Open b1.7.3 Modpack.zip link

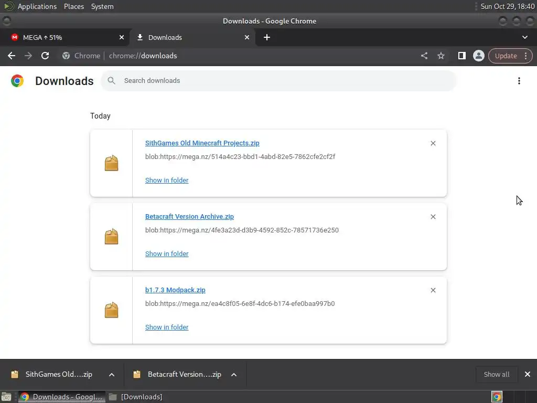[x=175, y=290]
